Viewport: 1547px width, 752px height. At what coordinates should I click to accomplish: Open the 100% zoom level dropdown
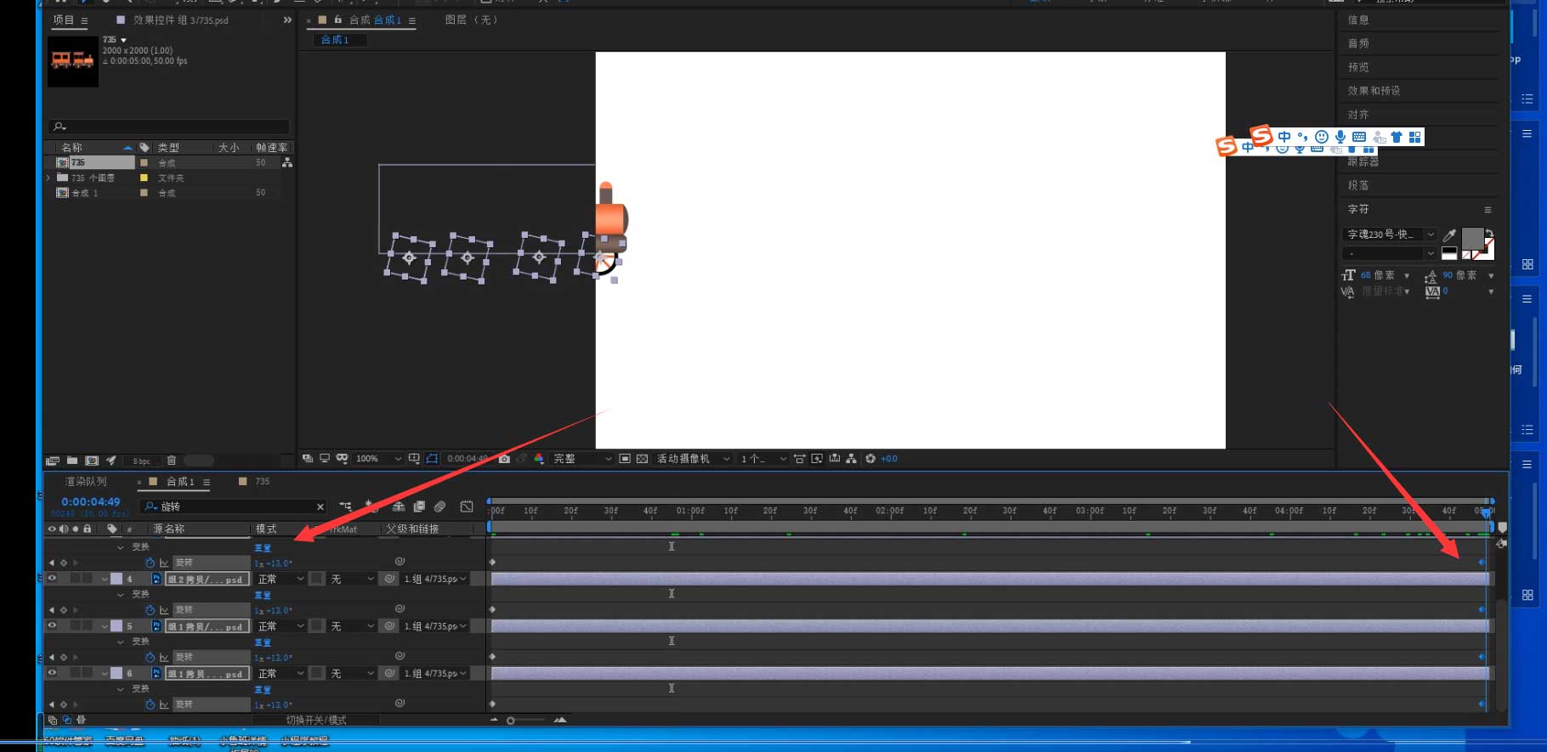pos(378,459)
